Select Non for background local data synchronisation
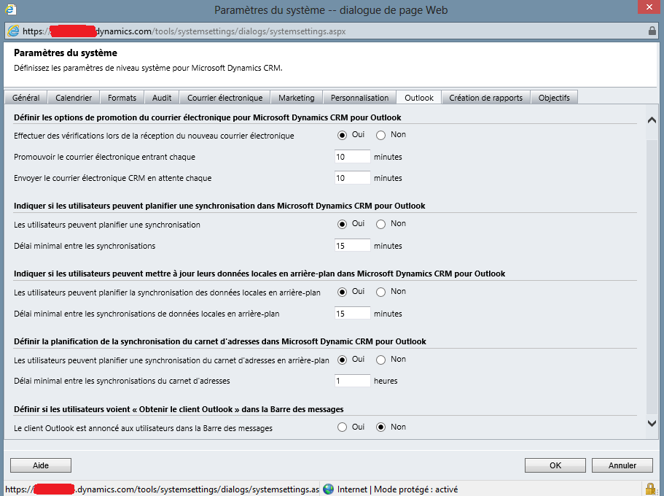The height and width of the screenshot is (496, 664). (380, 292)
